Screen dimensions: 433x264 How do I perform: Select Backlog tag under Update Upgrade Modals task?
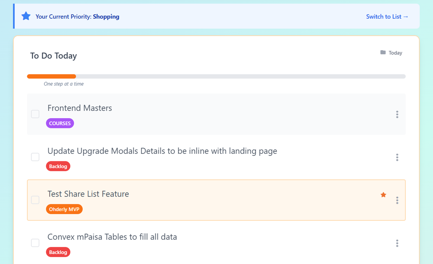[58, 166]
